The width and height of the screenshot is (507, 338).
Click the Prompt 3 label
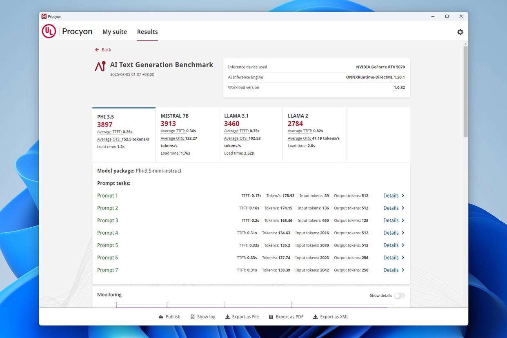[x=107, y=220]
